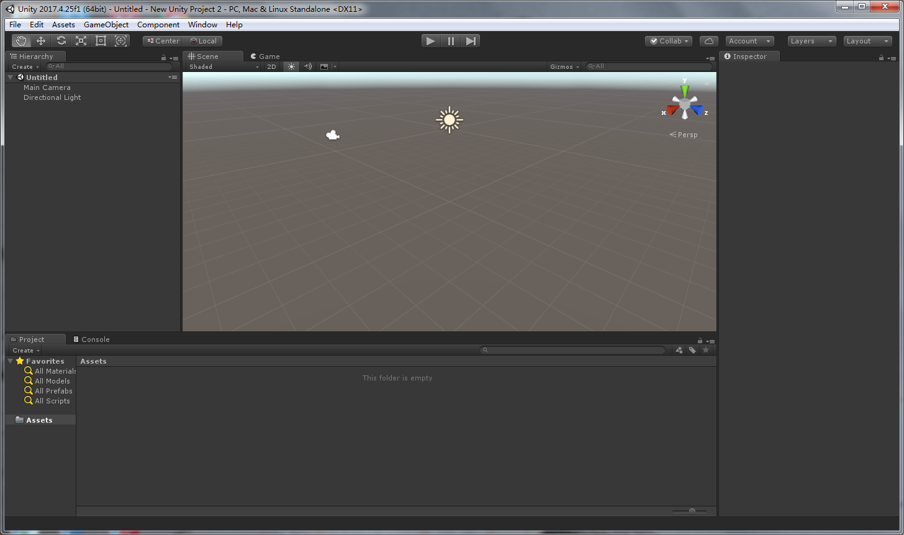Click the green Y axis gizmo cone
The height and width of the screenshot is (535, 904).
(x=684, y=90)
